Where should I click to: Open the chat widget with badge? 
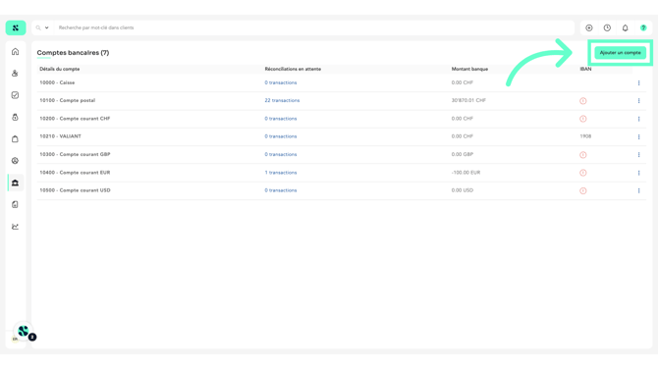click(x=24, y=332)
